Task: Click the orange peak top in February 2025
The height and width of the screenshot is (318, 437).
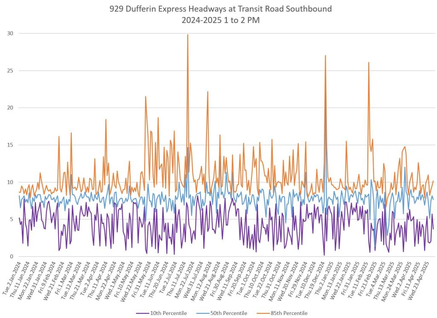Action: pos(369,63)
